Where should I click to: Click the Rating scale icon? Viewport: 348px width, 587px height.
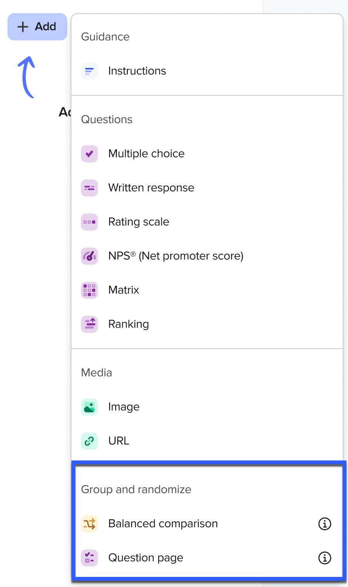click(x=89, y=222)
